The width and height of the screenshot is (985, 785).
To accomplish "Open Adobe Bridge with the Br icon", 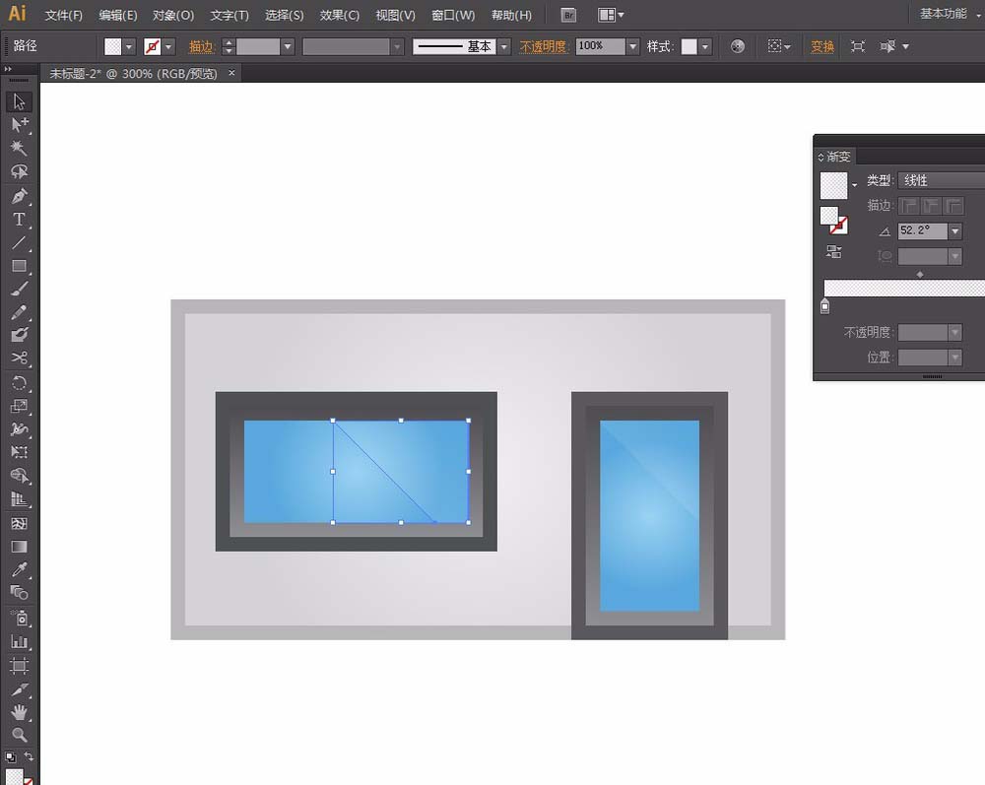I will 568,15.
